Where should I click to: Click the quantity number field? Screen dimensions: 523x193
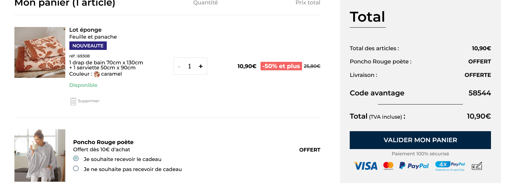pos(190,66)
